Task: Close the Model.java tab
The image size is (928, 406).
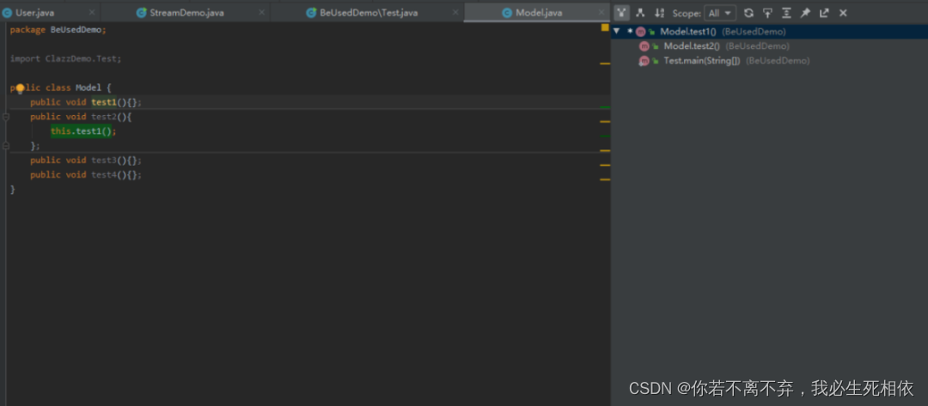Action: (601, 12)
